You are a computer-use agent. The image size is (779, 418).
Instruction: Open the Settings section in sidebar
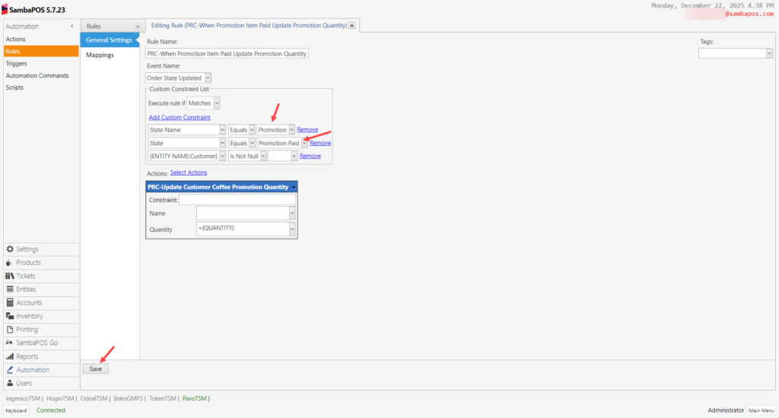[27, 249]
